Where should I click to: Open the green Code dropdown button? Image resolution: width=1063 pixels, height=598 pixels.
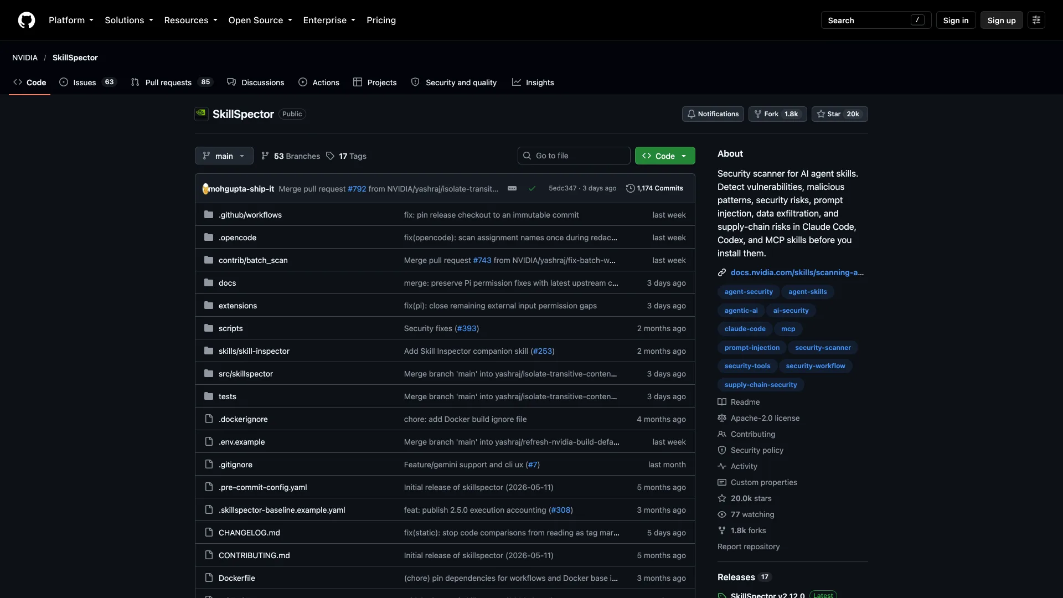point(665,156)
